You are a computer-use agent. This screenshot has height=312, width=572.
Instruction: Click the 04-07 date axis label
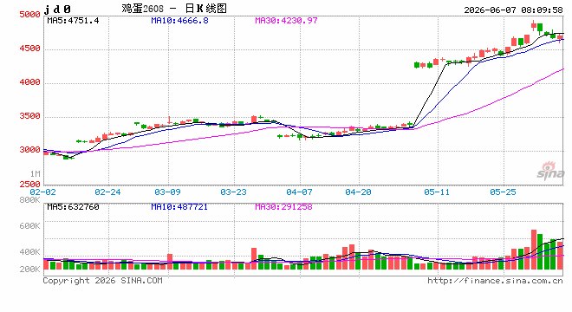[x=299, y=192]
